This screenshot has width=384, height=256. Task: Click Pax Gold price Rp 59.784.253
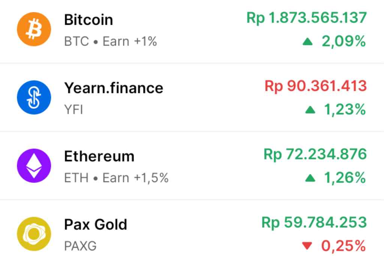314,223
